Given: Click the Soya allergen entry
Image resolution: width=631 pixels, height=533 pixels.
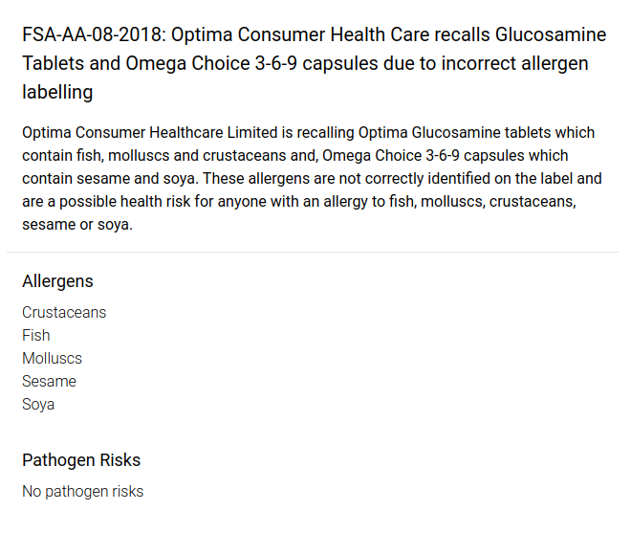Looking at the screenshot, I should [x=38, y=404].
